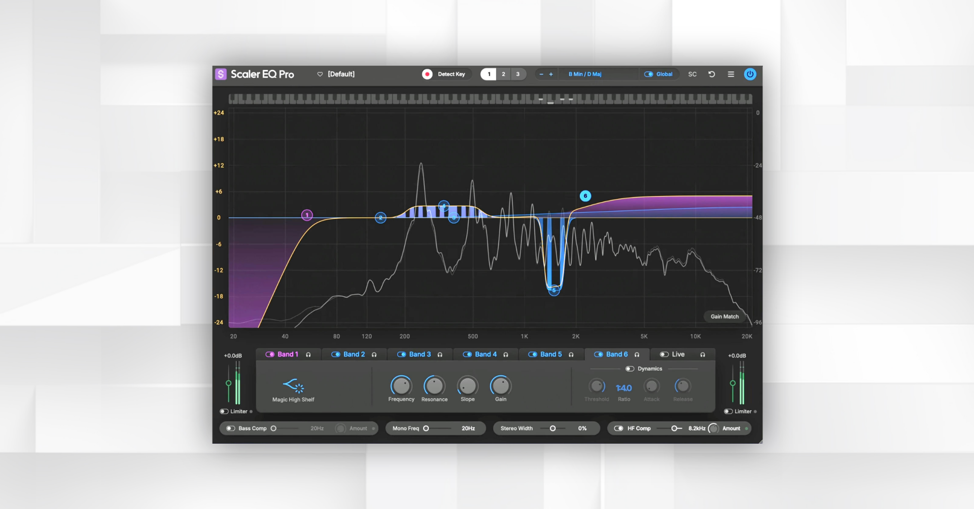Switch to slot 2
The image size is (974, 509).
click(x=503, y=74)
